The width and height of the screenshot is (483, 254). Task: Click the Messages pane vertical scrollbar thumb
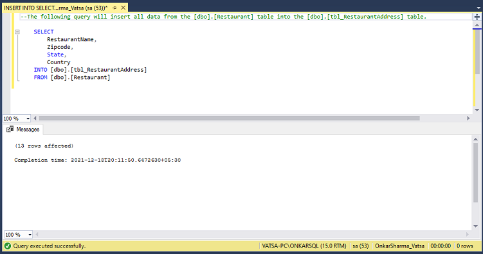pos(476,173)
